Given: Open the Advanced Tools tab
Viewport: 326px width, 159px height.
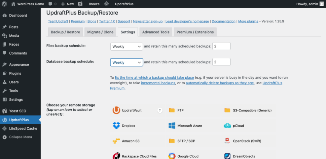Looking at the screenshot, I should (156, 32).
